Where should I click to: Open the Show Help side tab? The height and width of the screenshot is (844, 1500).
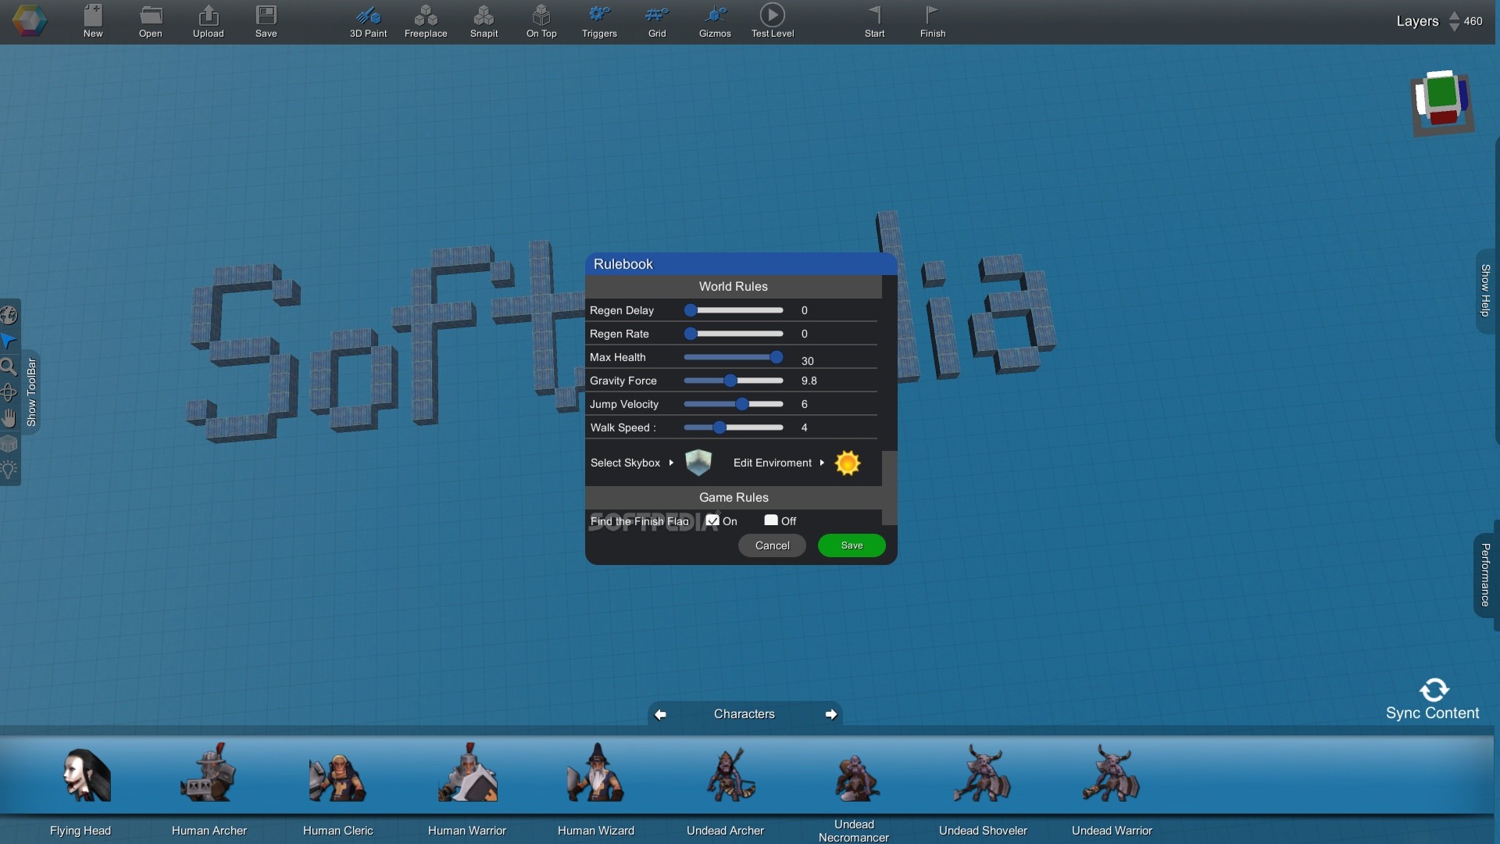coord(1485,291)
